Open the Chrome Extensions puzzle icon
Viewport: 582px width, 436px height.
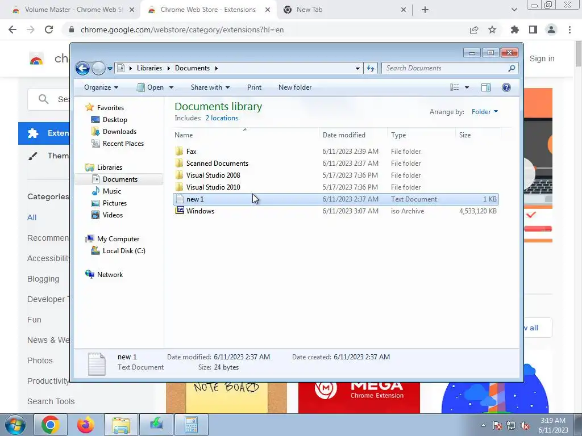pyautogui.click(x=515, y=30)
